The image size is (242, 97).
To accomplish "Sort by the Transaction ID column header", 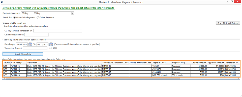I will pos(232,63).
